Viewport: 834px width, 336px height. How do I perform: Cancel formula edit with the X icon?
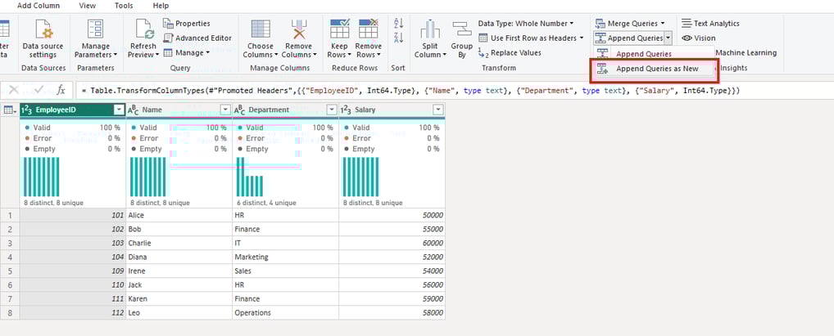point(15,90)
